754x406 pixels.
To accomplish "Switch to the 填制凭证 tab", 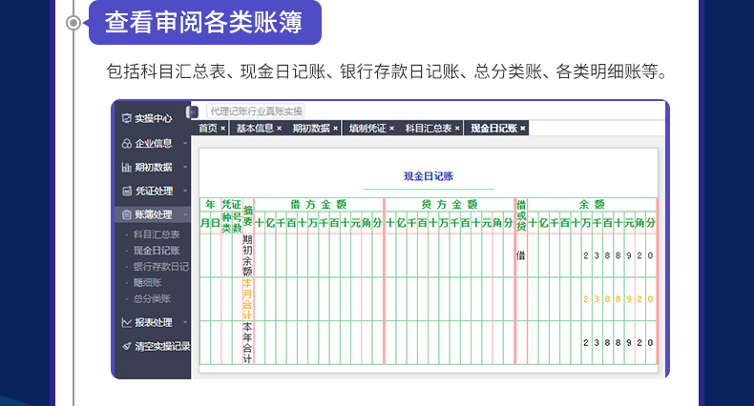I will (x=367, y=128).
